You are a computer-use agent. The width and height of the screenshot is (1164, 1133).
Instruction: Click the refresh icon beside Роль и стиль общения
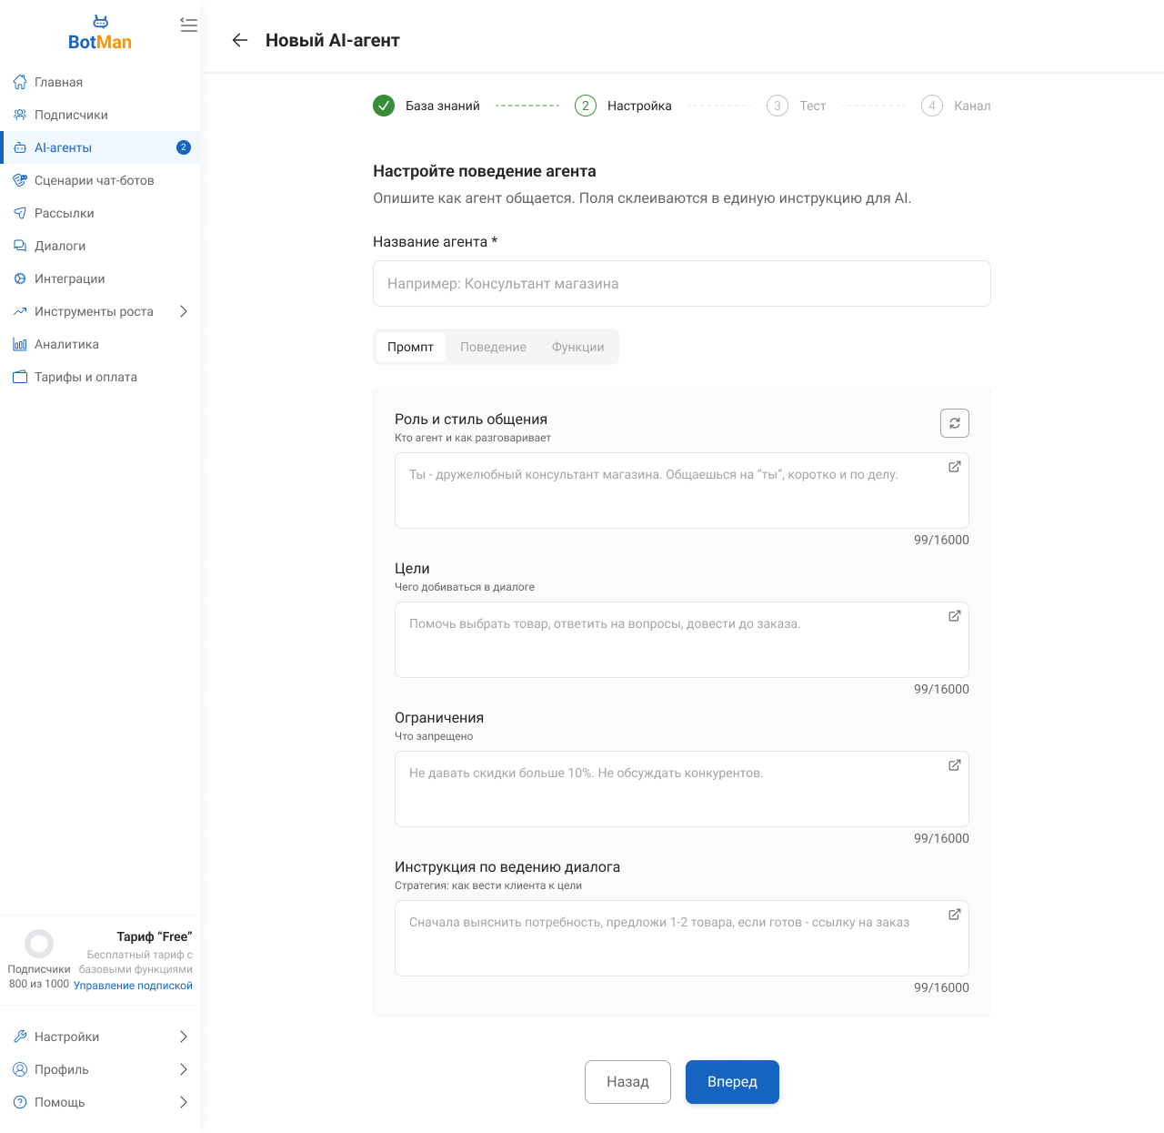pyautogui.click(x=954, y=423)
